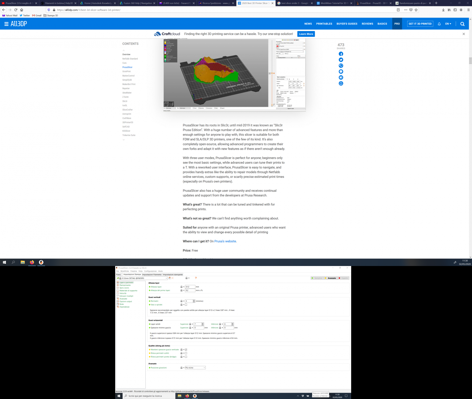Adjust Layer solidi Inferiore spinner

[233, 324]
